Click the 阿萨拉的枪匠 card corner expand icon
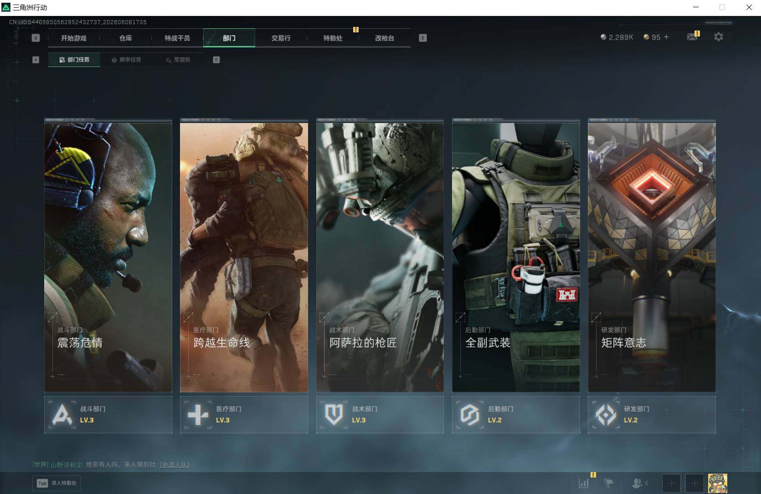761x494 pixels. (x=324, y=317)
